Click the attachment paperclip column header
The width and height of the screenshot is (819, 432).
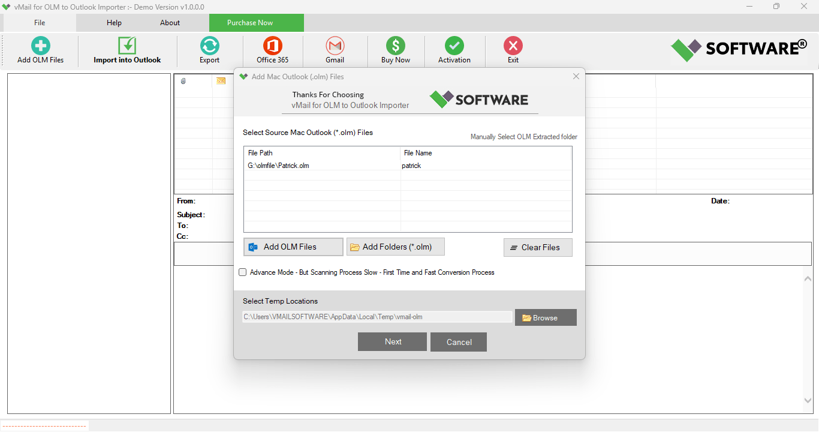(183, 81)
